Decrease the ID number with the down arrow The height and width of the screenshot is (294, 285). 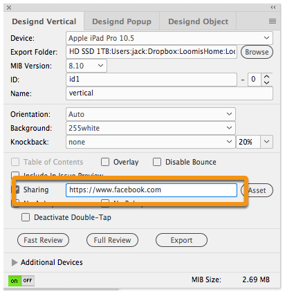point(267,82)
